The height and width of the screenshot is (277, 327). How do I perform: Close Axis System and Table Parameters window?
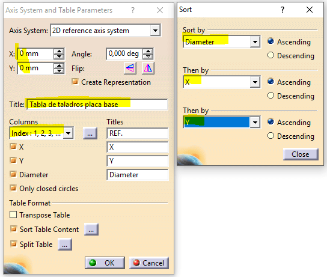pos(160,10)
